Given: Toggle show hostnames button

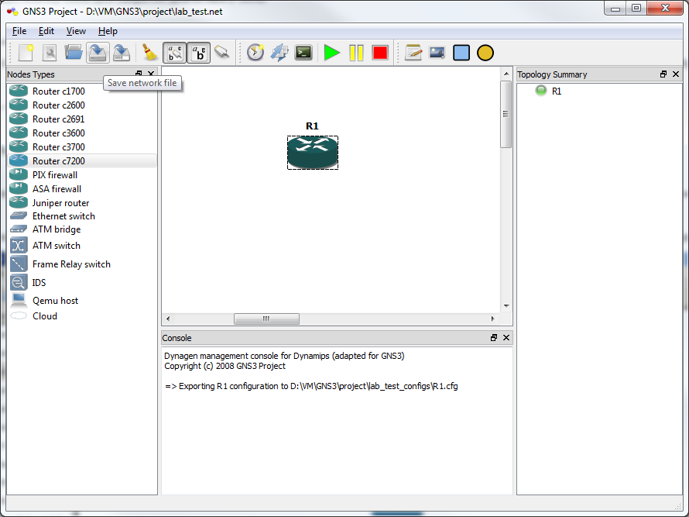Looking at the screenshot, I should (x=199, y=53).
